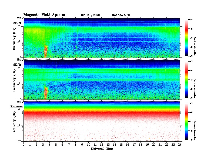
Task: Click the hour "18" tick label on time axis
Action: point(141,145)
